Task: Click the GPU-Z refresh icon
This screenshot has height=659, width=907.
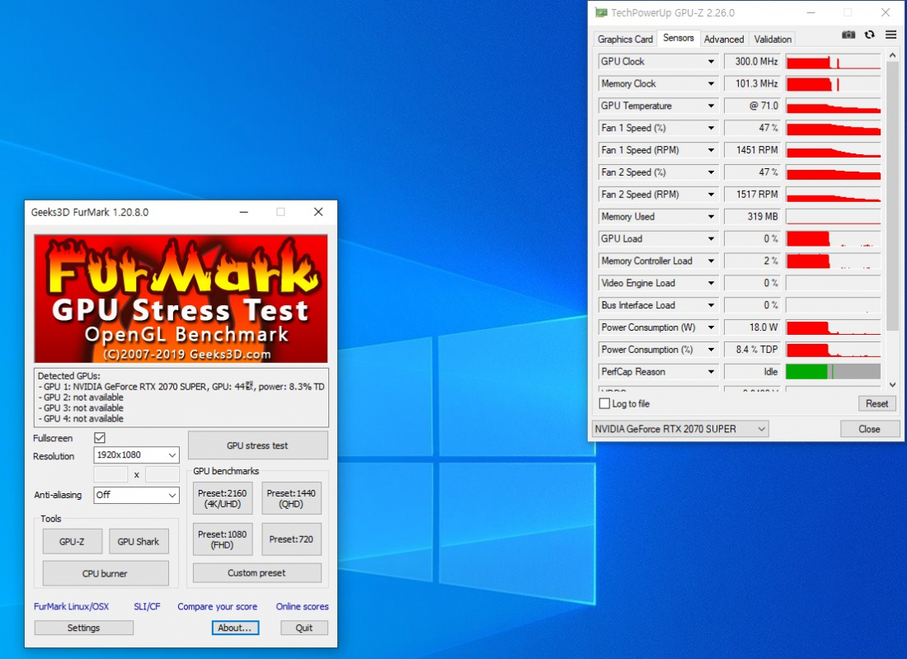Action: tap(869, 35)
